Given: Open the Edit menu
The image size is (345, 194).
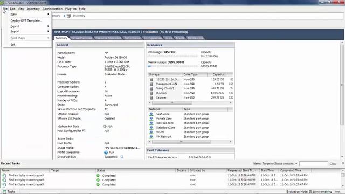Looking at the screenshot, I should pyautogui.click(x=12, y=9).
